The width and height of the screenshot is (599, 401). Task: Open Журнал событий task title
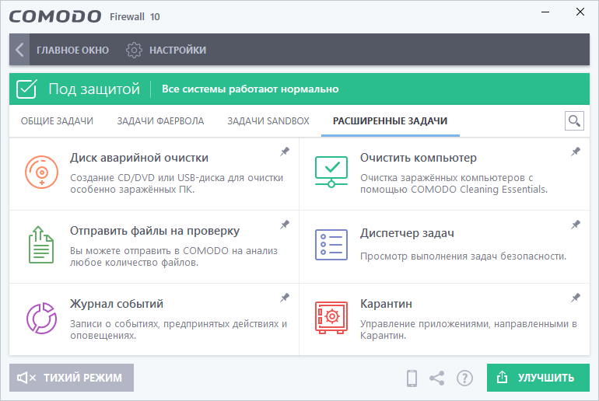click(x=117, y=304)
